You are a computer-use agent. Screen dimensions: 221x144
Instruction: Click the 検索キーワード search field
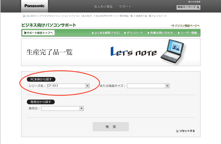[188, 7]
